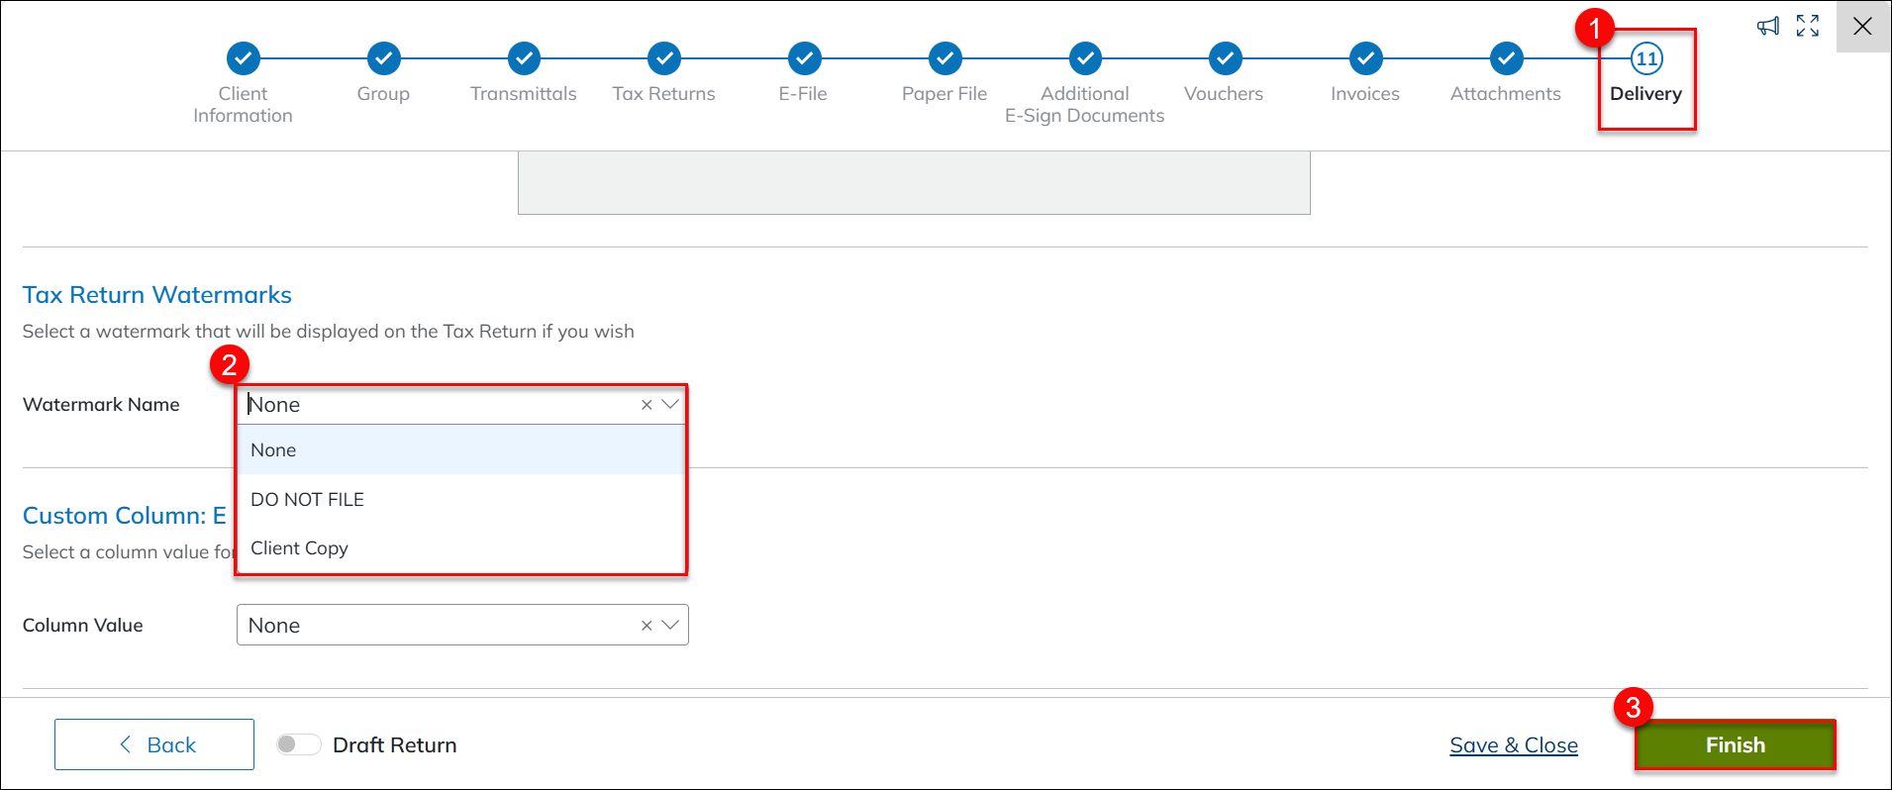
Task: Choose DO NOT FILE watermark option
Action: tap(307, 500)
